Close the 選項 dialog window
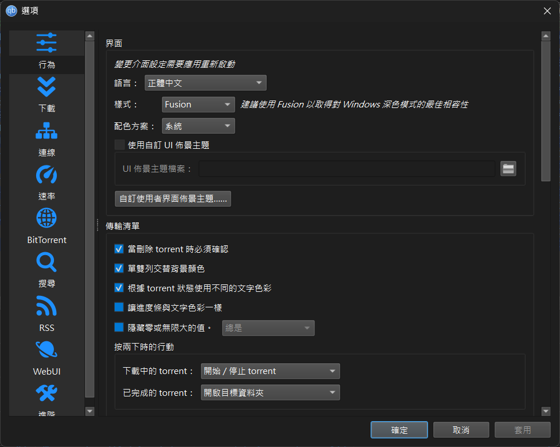The height and width of the screenshot is (447, 560). click(x=547, y=11)
